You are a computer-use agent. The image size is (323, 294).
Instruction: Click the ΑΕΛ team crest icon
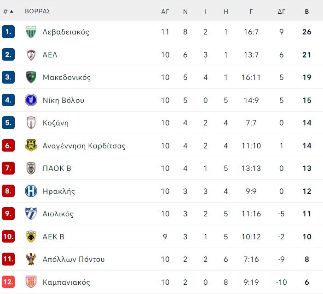31,55
